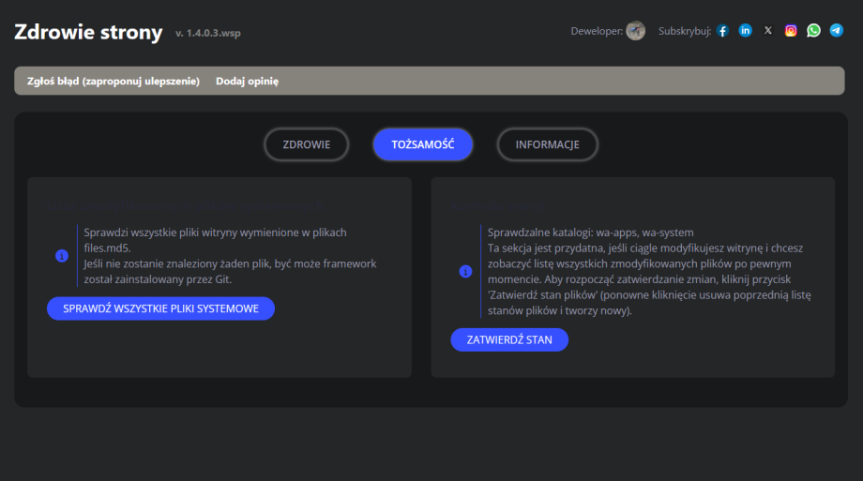
Task: Click the 'Deweloper:' label text
Action: [x=597, y=31]
